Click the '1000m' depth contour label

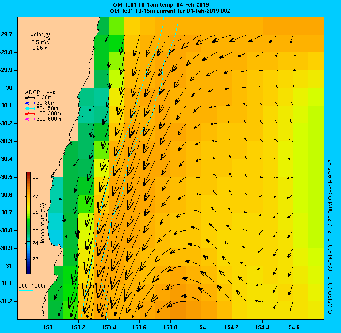[x=39, y=286]
